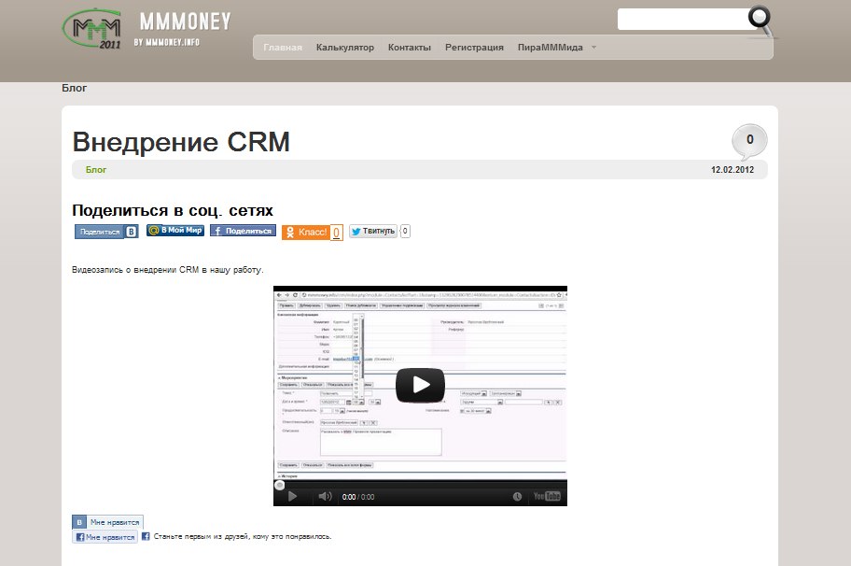Click the Поделиться в соц. сетях heading
This screenshot has width=851, height=566.
173,210
